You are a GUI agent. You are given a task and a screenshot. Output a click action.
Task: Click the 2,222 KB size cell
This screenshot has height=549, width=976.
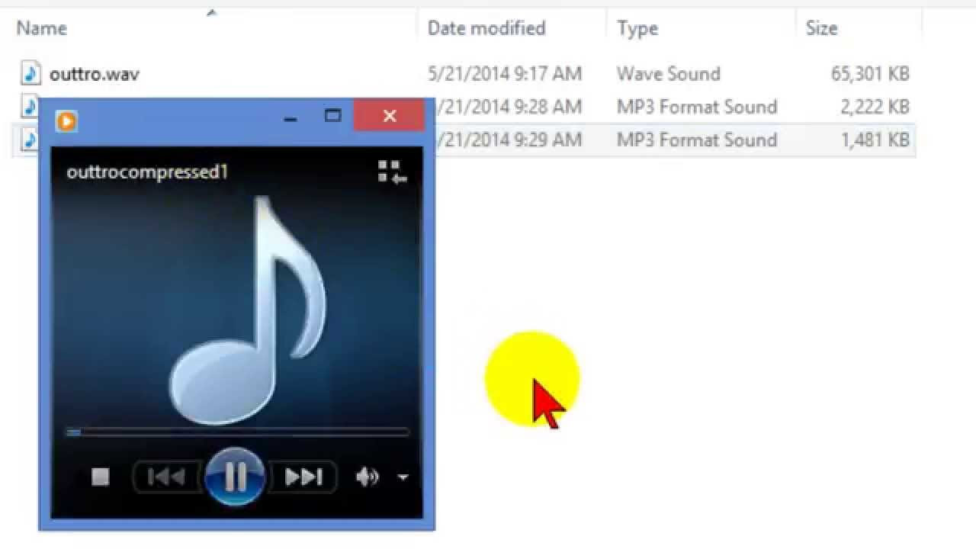pos(875,107)
